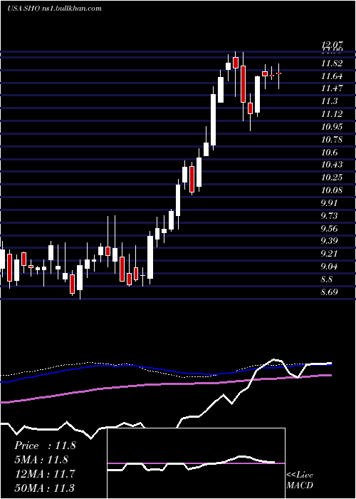Select the 11.82 price axis label
Image resolution: width=356 pixels, height=499 pixels.
(332, 63)
